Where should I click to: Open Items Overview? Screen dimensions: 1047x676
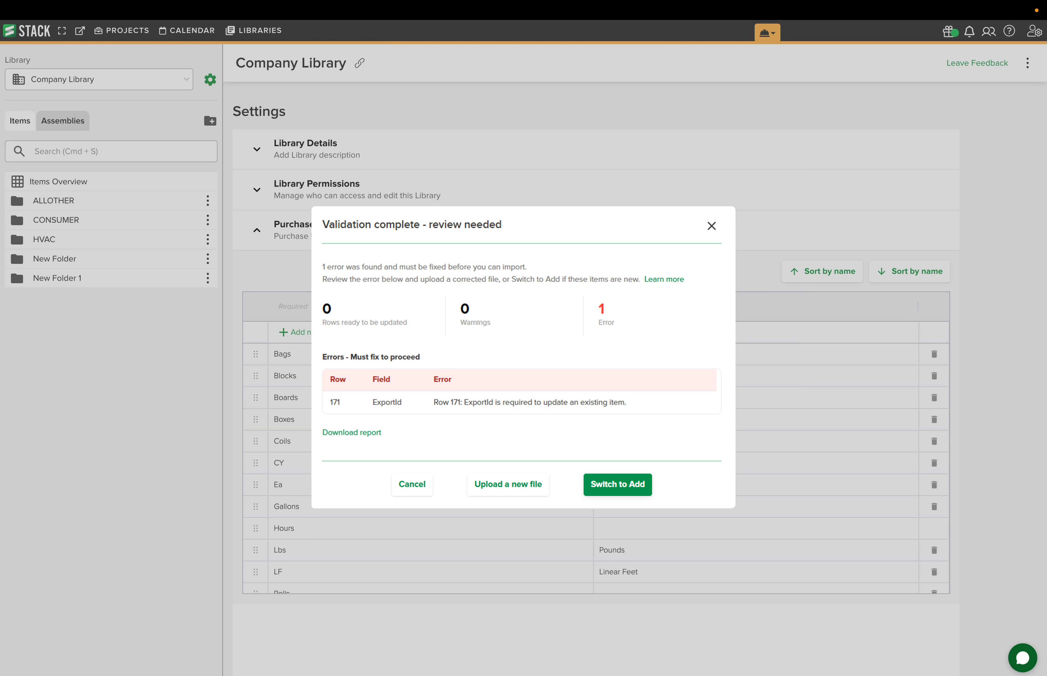coord(111,181)
